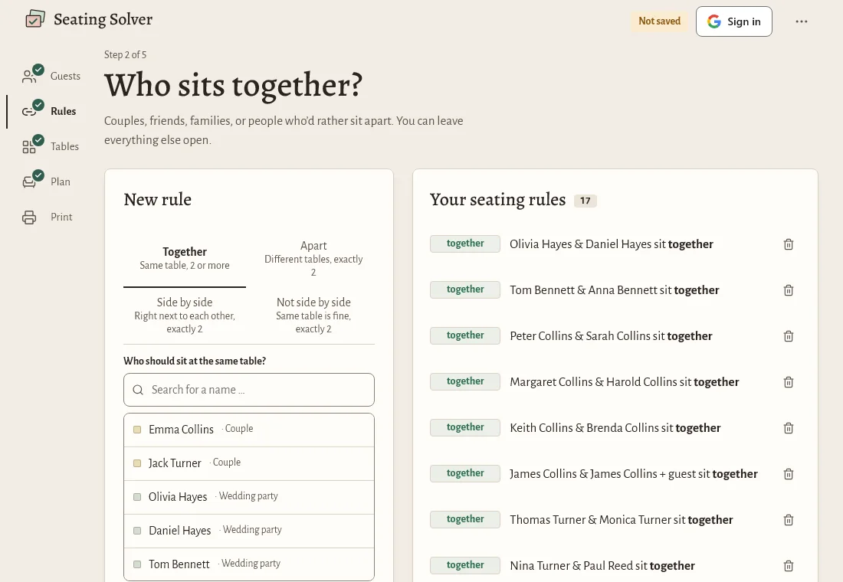Open the Tables step label in sidebar

[x=64, y=147]
